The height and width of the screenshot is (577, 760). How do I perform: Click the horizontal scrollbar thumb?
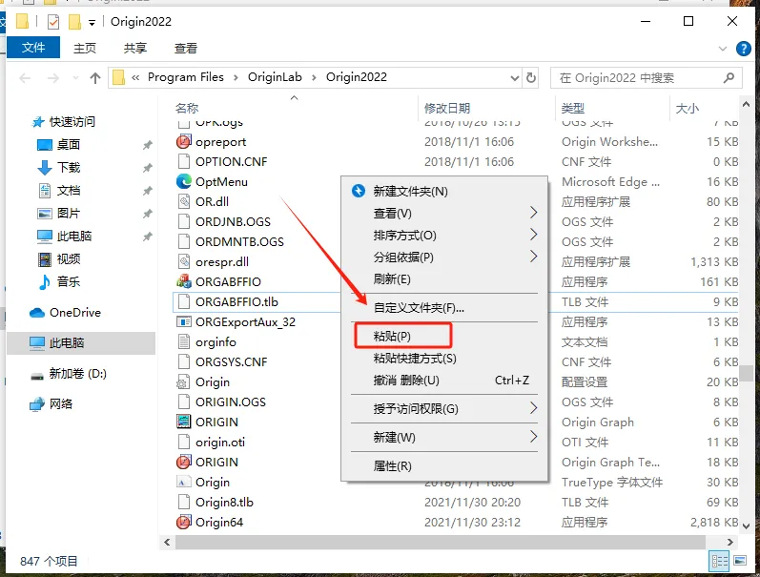pos(441,542)
